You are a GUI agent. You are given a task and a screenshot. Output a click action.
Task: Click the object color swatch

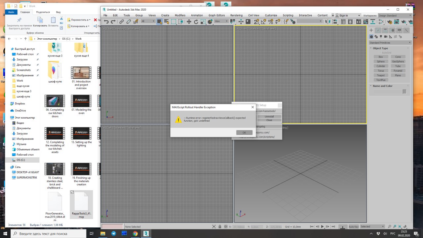pyautogui.click(x=404, y=92)
